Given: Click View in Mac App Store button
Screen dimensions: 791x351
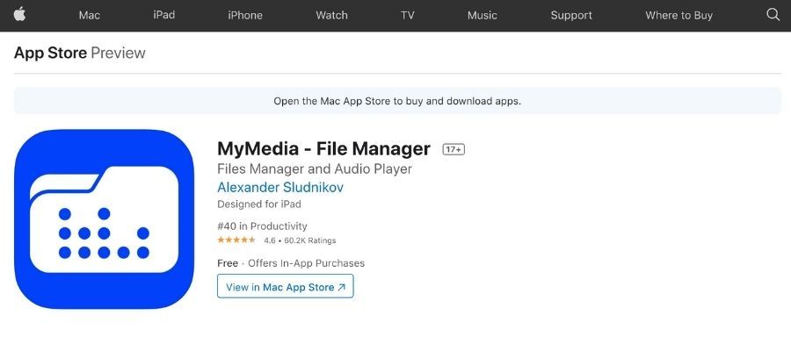Looking at the screenshot, I should (x=286, y=287).
